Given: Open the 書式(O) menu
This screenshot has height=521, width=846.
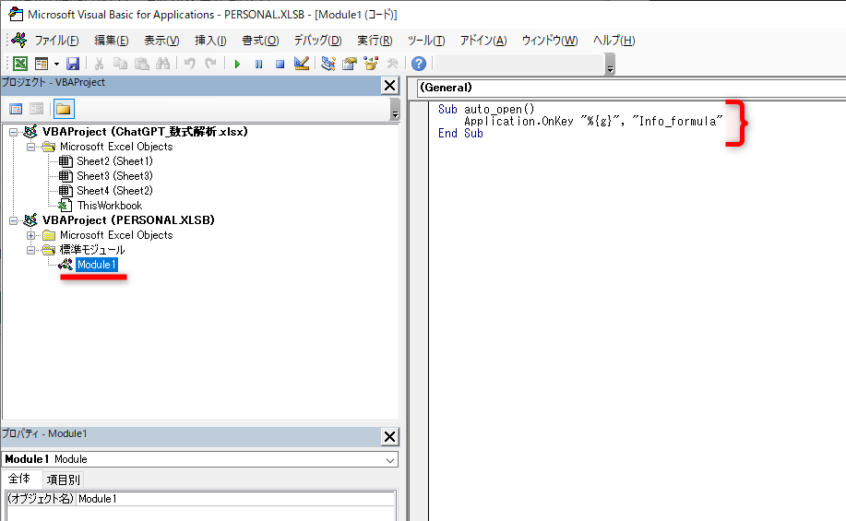Looking at the screenshot, I should 260,41.
